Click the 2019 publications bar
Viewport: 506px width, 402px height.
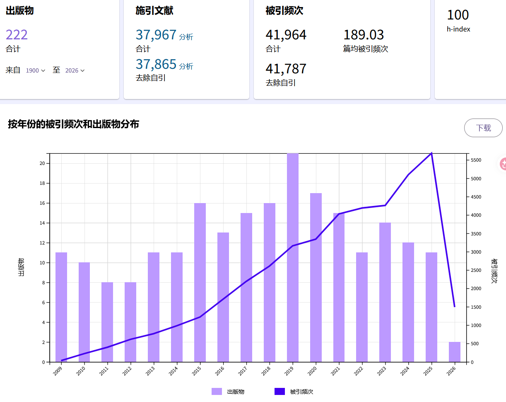coord(293,257)
